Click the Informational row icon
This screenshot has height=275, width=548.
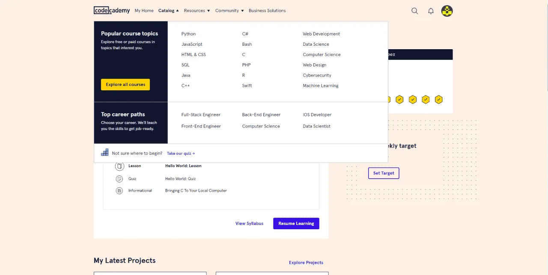[119, 191]
